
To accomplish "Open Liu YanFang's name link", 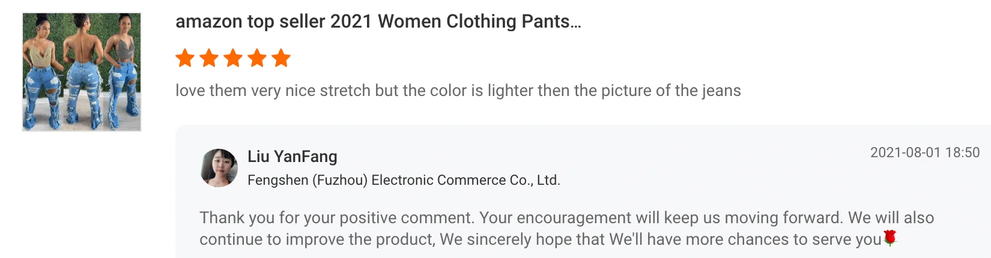I will pyautogui.click(x=292, y=157).
